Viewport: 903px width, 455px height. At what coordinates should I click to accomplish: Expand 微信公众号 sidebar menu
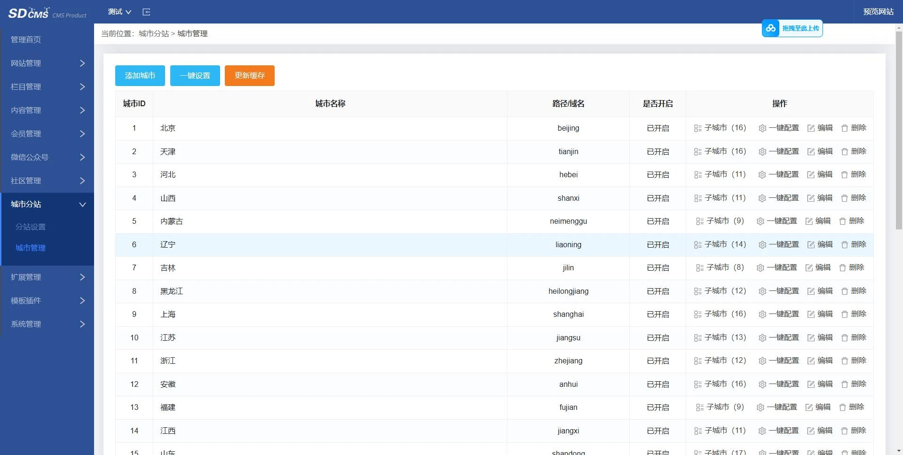click(x=47, y=157)
